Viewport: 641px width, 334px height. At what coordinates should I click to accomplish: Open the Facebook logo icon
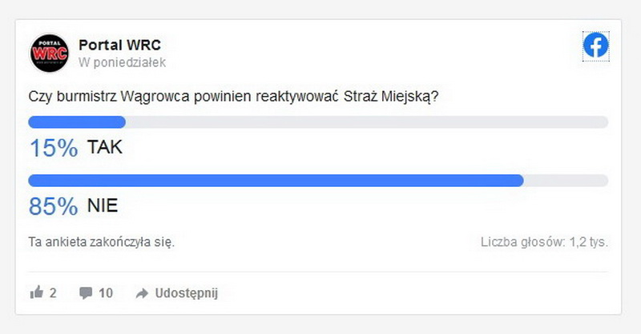[595, 46]
